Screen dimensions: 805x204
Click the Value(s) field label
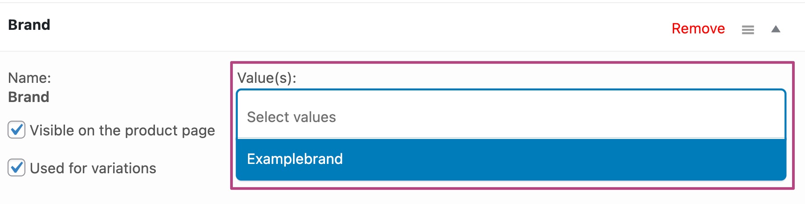[x=267, y=78]
